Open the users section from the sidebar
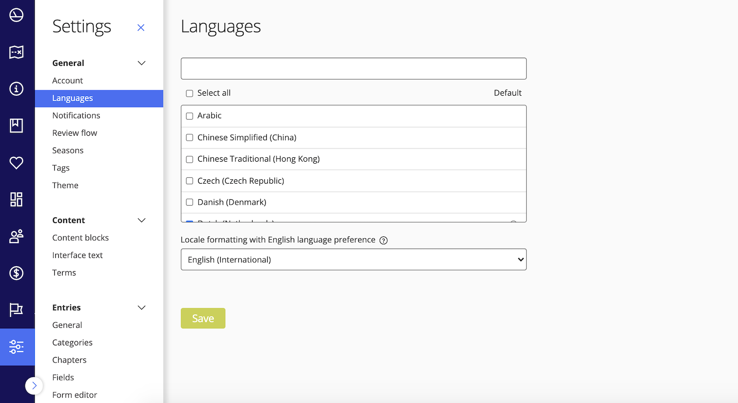 pos(16,236)
